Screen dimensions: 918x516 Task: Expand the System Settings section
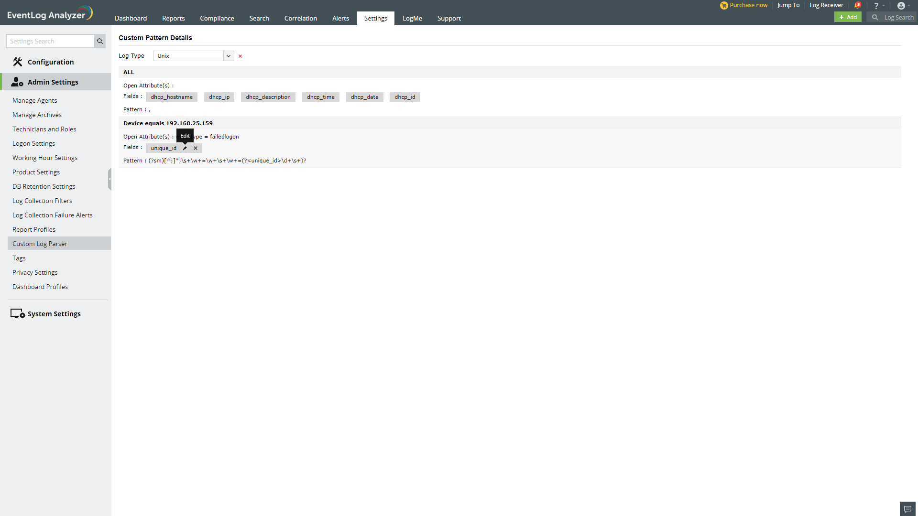pos(54,314)
